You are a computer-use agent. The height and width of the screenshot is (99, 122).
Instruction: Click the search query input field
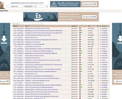pos(15,6)
